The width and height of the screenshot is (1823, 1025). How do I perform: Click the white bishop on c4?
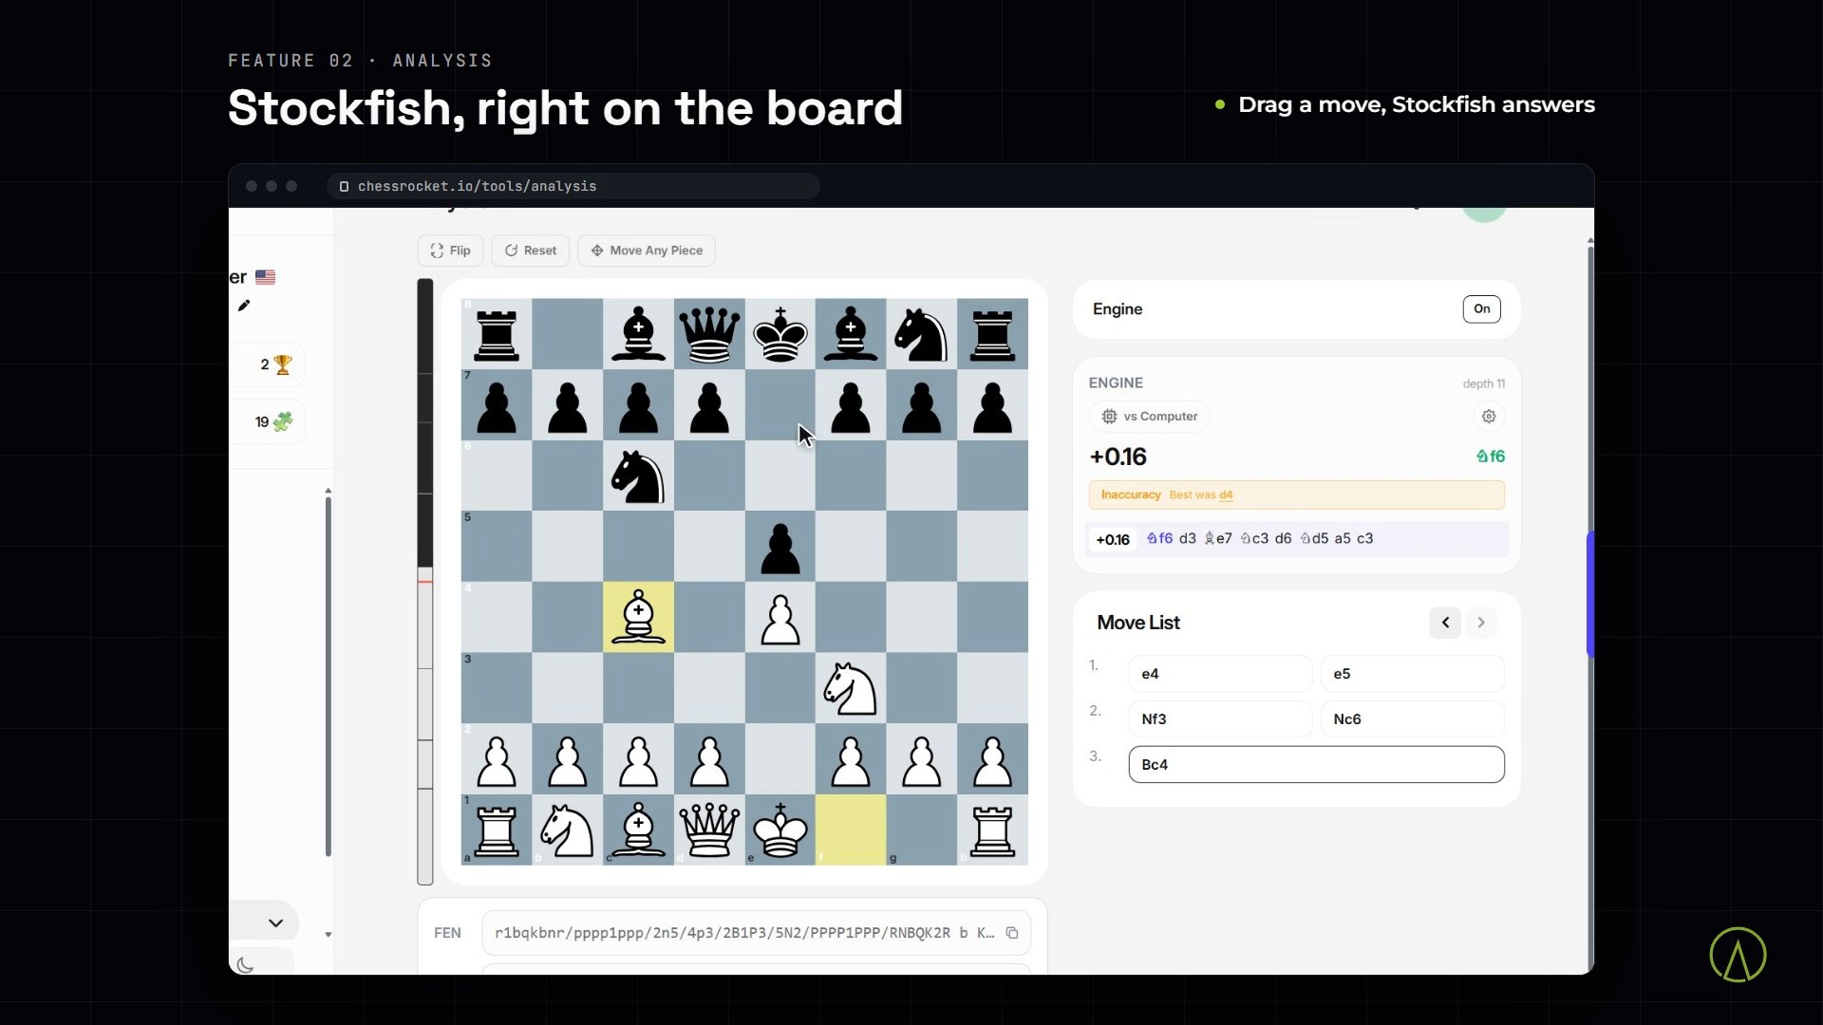(x=638, y=617)
